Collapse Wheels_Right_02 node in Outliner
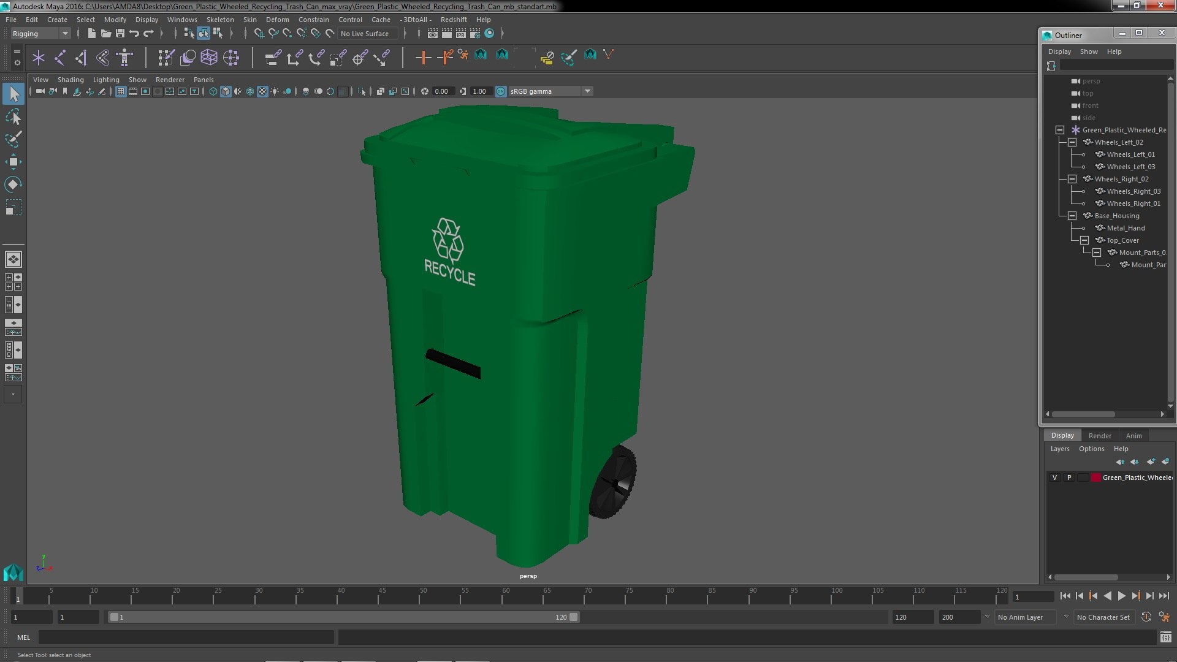The image size is (1177, 662). (1072, 179)
